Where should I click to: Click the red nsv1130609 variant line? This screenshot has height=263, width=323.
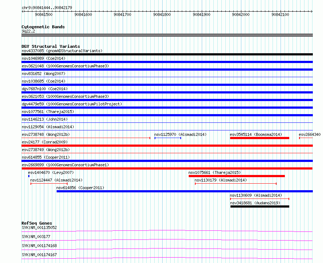click(x=260, y=199)
